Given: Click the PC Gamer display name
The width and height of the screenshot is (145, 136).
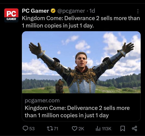Looking at the screenshot, I should 35,11.
